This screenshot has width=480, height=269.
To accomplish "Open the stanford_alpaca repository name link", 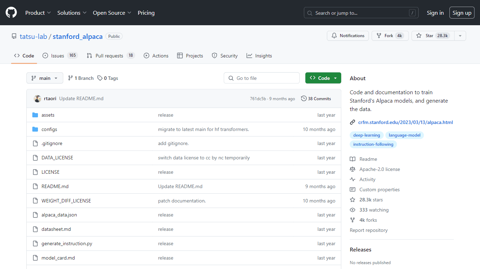I will click(x=78, y=36).
